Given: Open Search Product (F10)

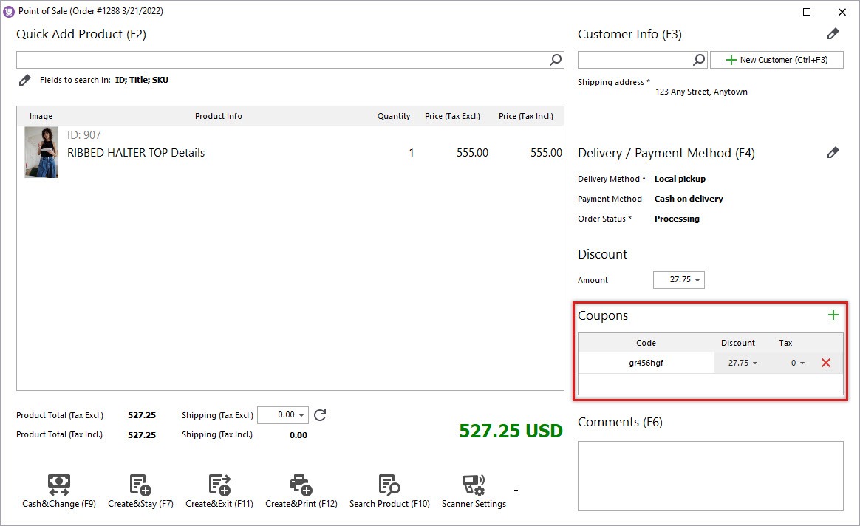Looking at the screenshot, I should [389, 485].
